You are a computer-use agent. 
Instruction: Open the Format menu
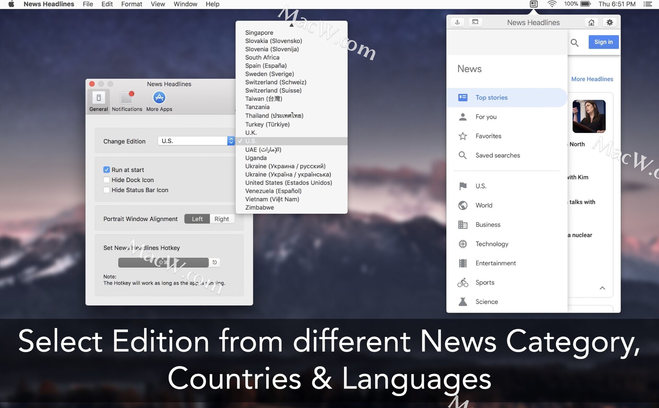[x=131, y=4]
